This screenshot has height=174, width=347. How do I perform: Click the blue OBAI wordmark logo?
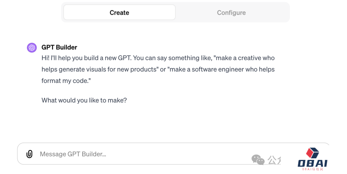click(312, 163)
